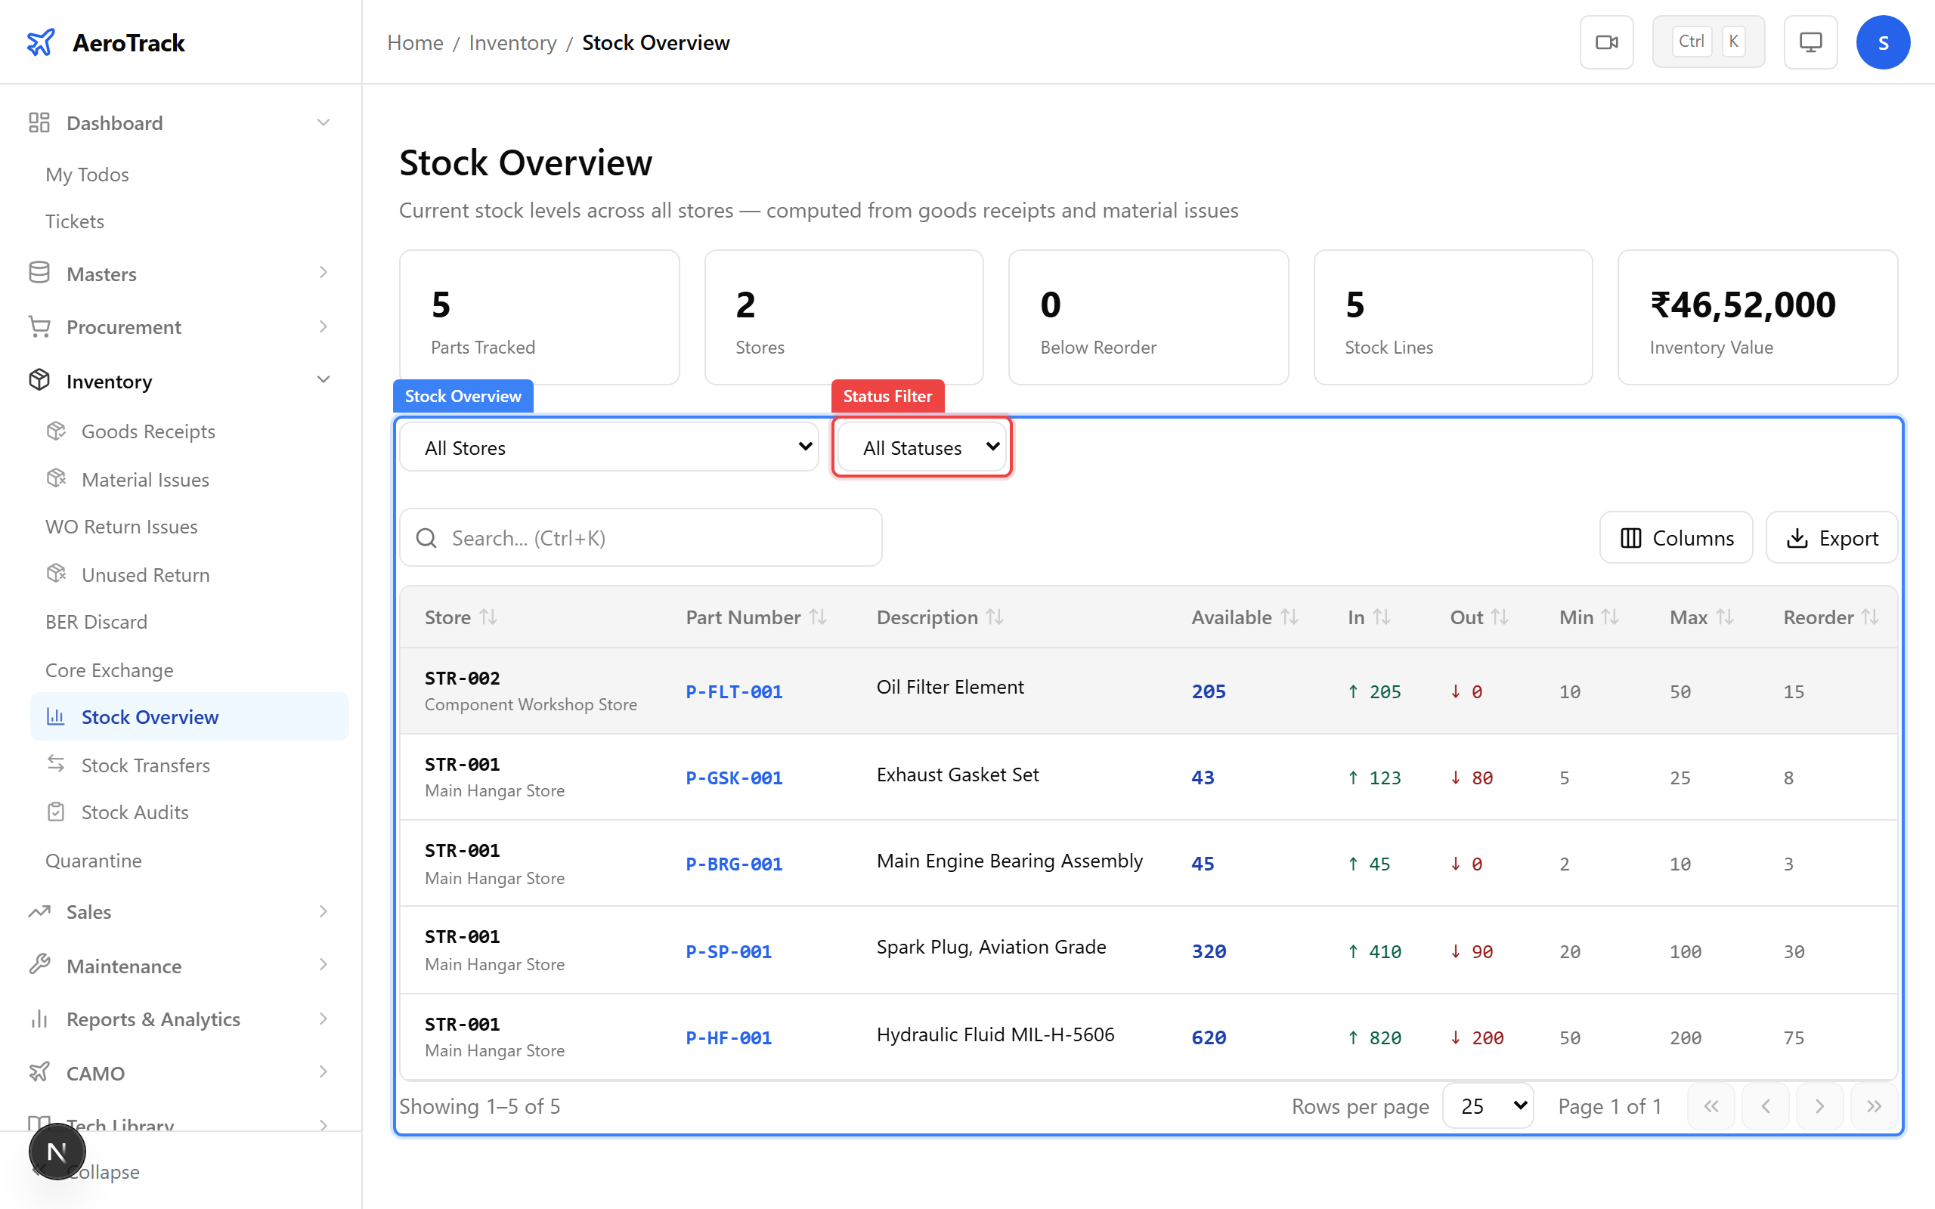Screen dimensions: 1935x1209
Task: Select the Stock Audits icon
Action: [x=56, y=812]
